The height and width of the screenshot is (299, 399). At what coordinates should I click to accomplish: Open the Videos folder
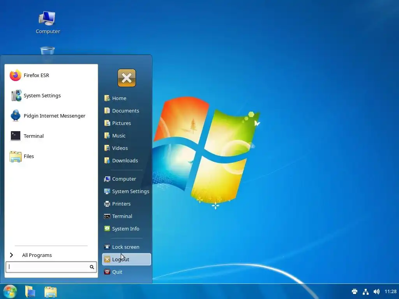click(127, 148)
